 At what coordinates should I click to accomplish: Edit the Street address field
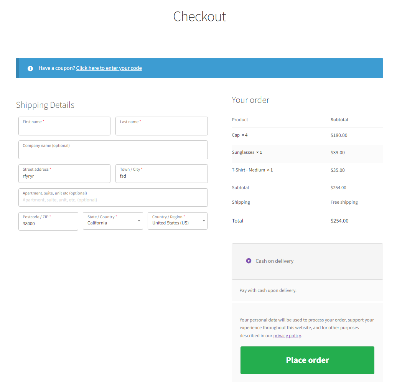click(64, 173)
